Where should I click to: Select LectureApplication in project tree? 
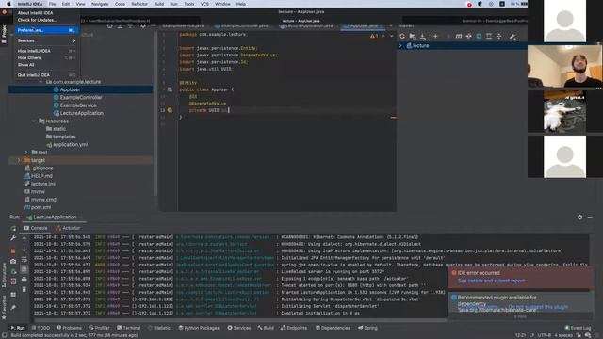tap(82, 113)
